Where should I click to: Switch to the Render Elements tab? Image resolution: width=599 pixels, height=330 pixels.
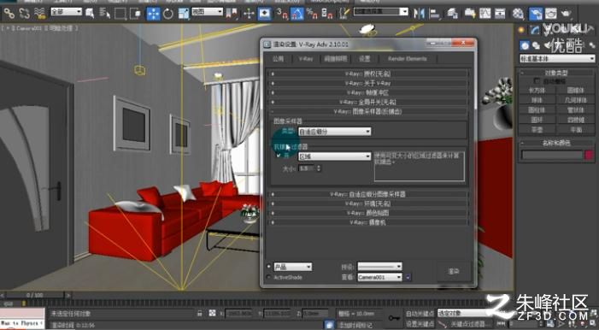(x=408, y=59)
